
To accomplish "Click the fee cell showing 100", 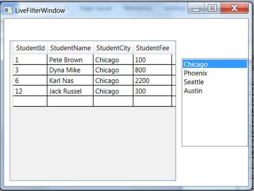I will click(x=152, y=60).
